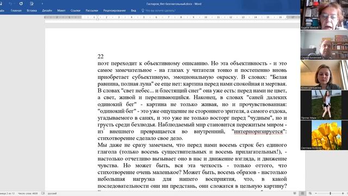The width and height of the screenshot is (348, 196).
Task: Switch to Print Layout view icon
Action: coord(302,193)
